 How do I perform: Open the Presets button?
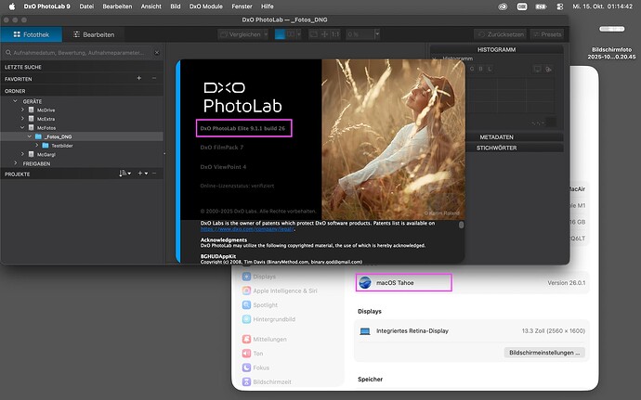pos(548,34)
